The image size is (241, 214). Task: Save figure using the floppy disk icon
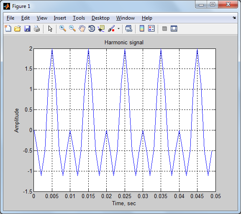tap(27, 28)
